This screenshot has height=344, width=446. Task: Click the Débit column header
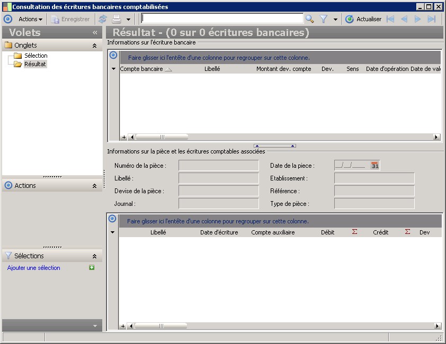point(328,232)
